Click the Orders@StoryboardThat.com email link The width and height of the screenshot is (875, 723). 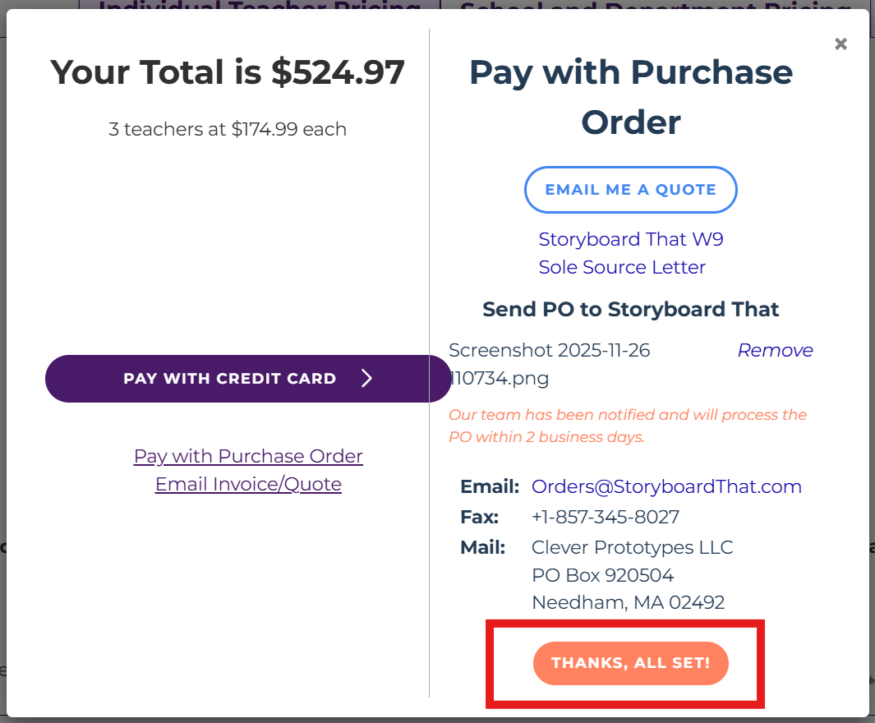point(666,486)
